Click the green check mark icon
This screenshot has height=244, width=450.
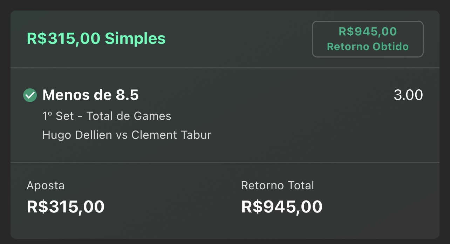click(x=30, y=95)
